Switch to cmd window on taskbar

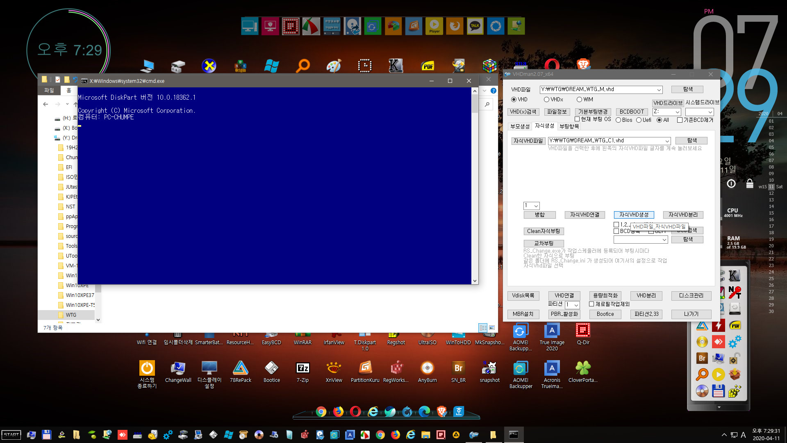[x=513, y=435]
